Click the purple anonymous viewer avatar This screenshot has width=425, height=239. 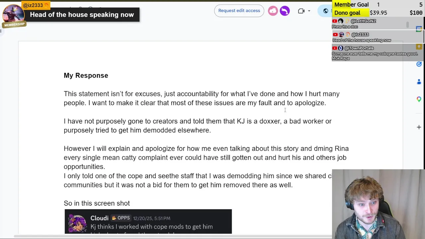[285, 11]
